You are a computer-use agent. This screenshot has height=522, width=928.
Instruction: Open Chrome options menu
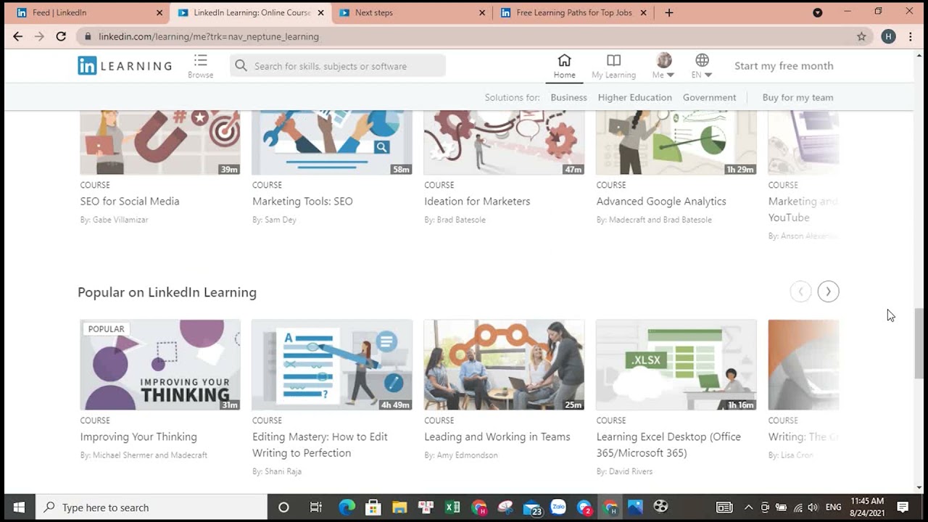click(x=911, y=36)
